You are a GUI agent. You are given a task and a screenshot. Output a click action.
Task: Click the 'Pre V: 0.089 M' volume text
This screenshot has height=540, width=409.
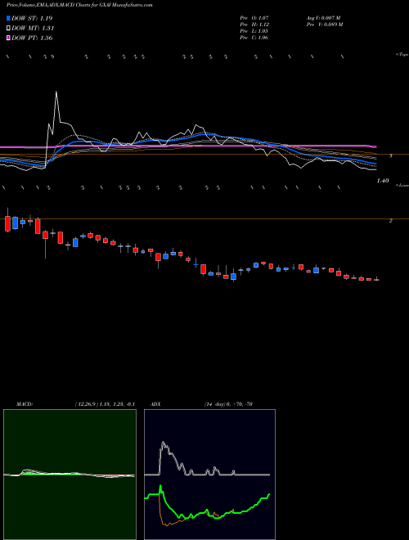pos(324,25)
